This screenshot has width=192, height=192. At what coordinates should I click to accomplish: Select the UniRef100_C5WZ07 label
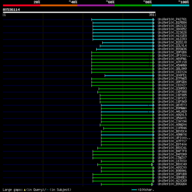[x=172, y=158]
